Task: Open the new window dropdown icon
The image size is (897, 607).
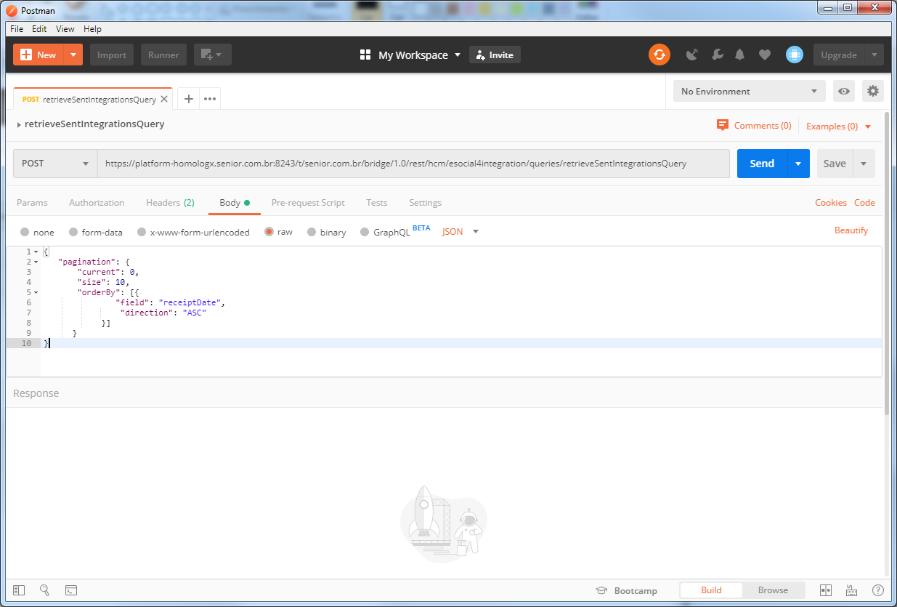Action: pyautogui.click(x=212, y=55)
